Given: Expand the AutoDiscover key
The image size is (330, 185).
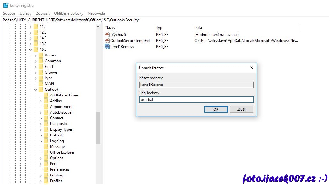Looking at the screenshot, I should point(41,112).
